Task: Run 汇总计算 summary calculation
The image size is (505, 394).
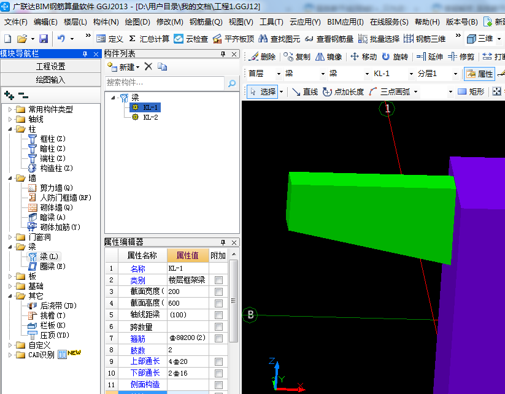Action: click(x=149, y=39)
